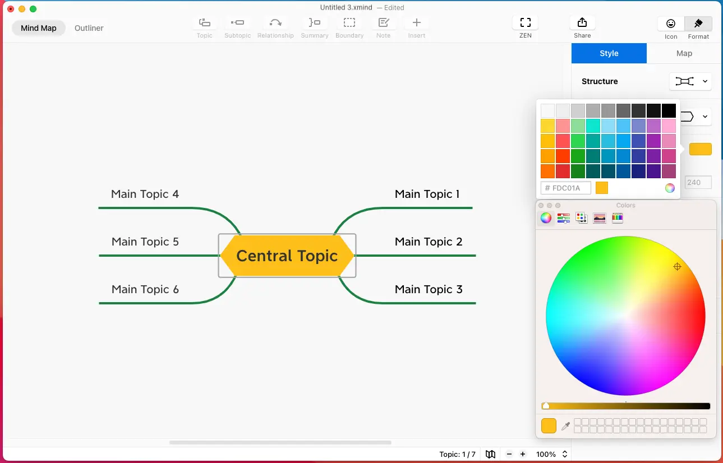Insert a Summary for selected topics
This screenshot has height=463, width=723.
314,25
